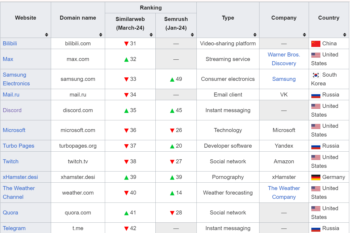The width and height of the screenshot is (350, 233).
Task: Visit the xHamster.desi link
Action: 20,177
